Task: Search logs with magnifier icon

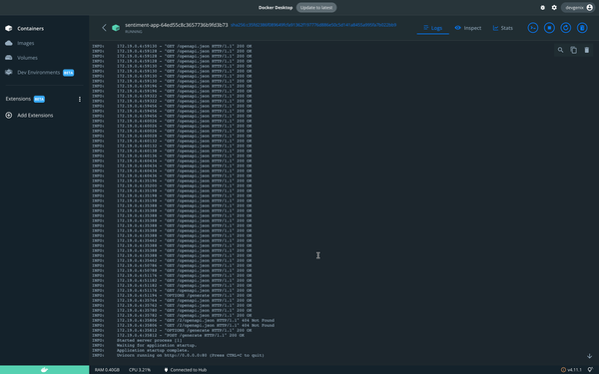Action: click(x=560, y=50)
